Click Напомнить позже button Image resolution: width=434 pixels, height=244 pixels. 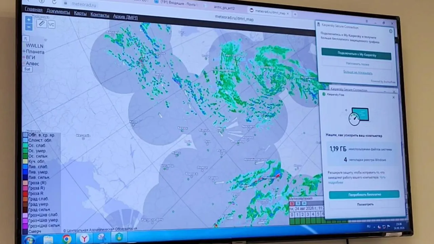pos(357,64)
